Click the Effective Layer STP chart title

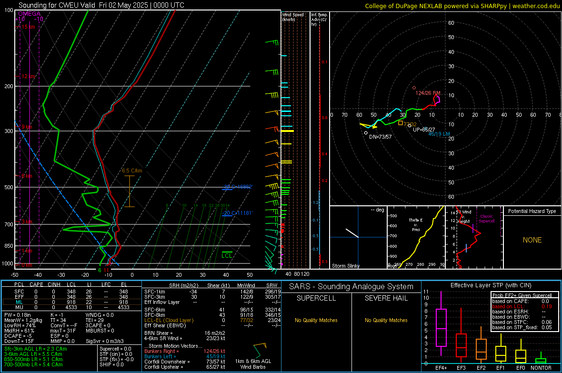(491, 285)
